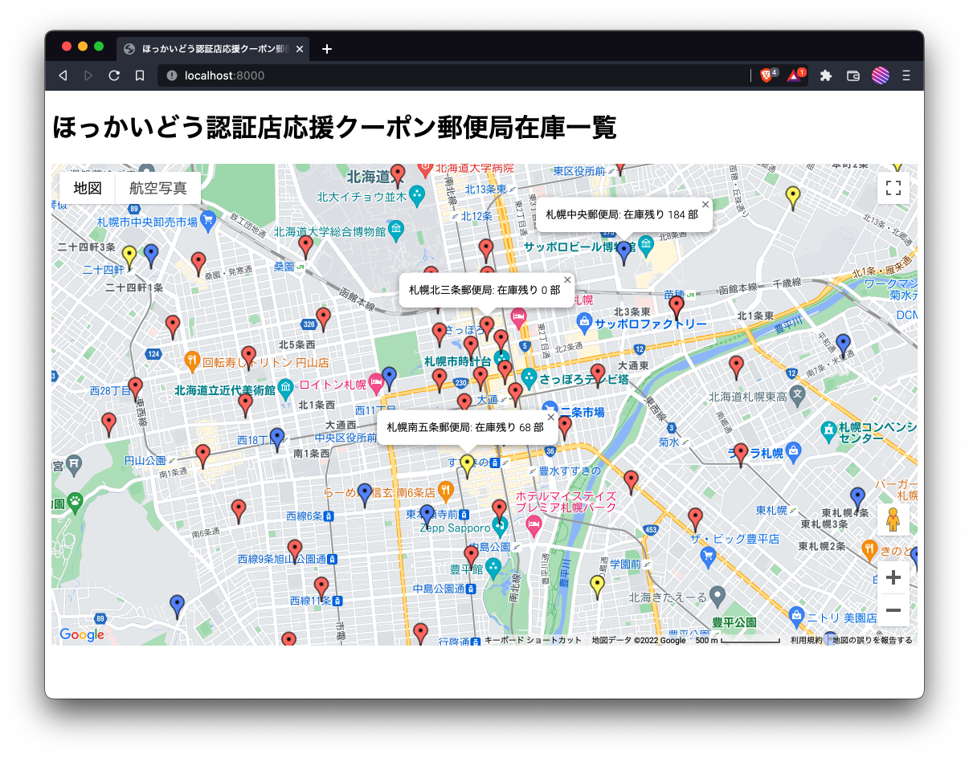Screen dimensions: 969x758
Task: Click the red marker near ラソラ札幌
Action: click(x=741, y=454)
